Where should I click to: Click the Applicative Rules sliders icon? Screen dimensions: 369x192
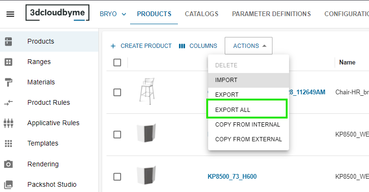coord(9,123)
